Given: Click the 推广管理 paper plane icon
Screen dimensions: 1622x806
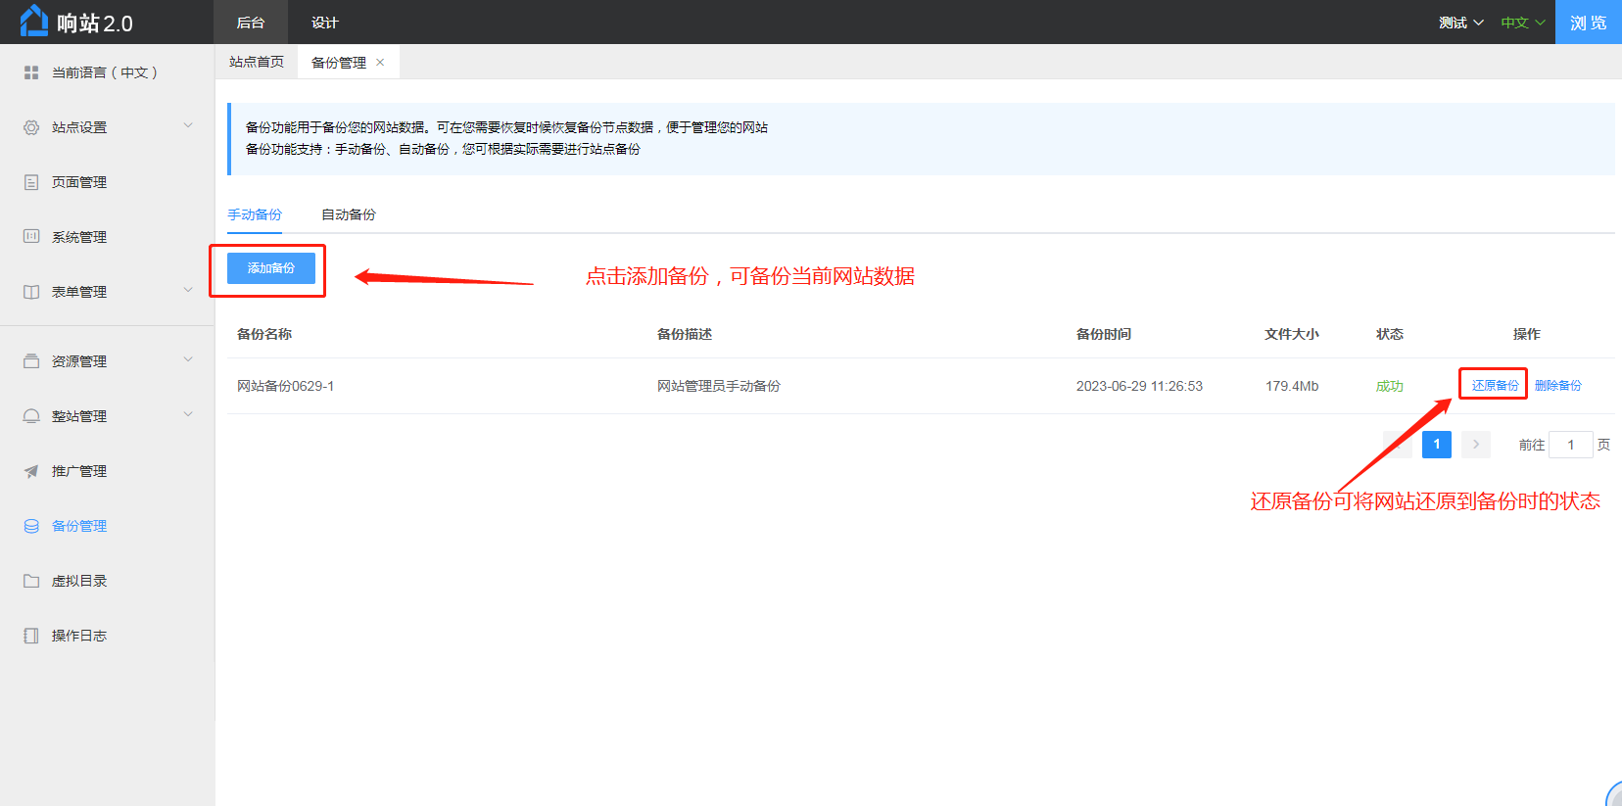Looking at the screenshot, I should point(31,471).
